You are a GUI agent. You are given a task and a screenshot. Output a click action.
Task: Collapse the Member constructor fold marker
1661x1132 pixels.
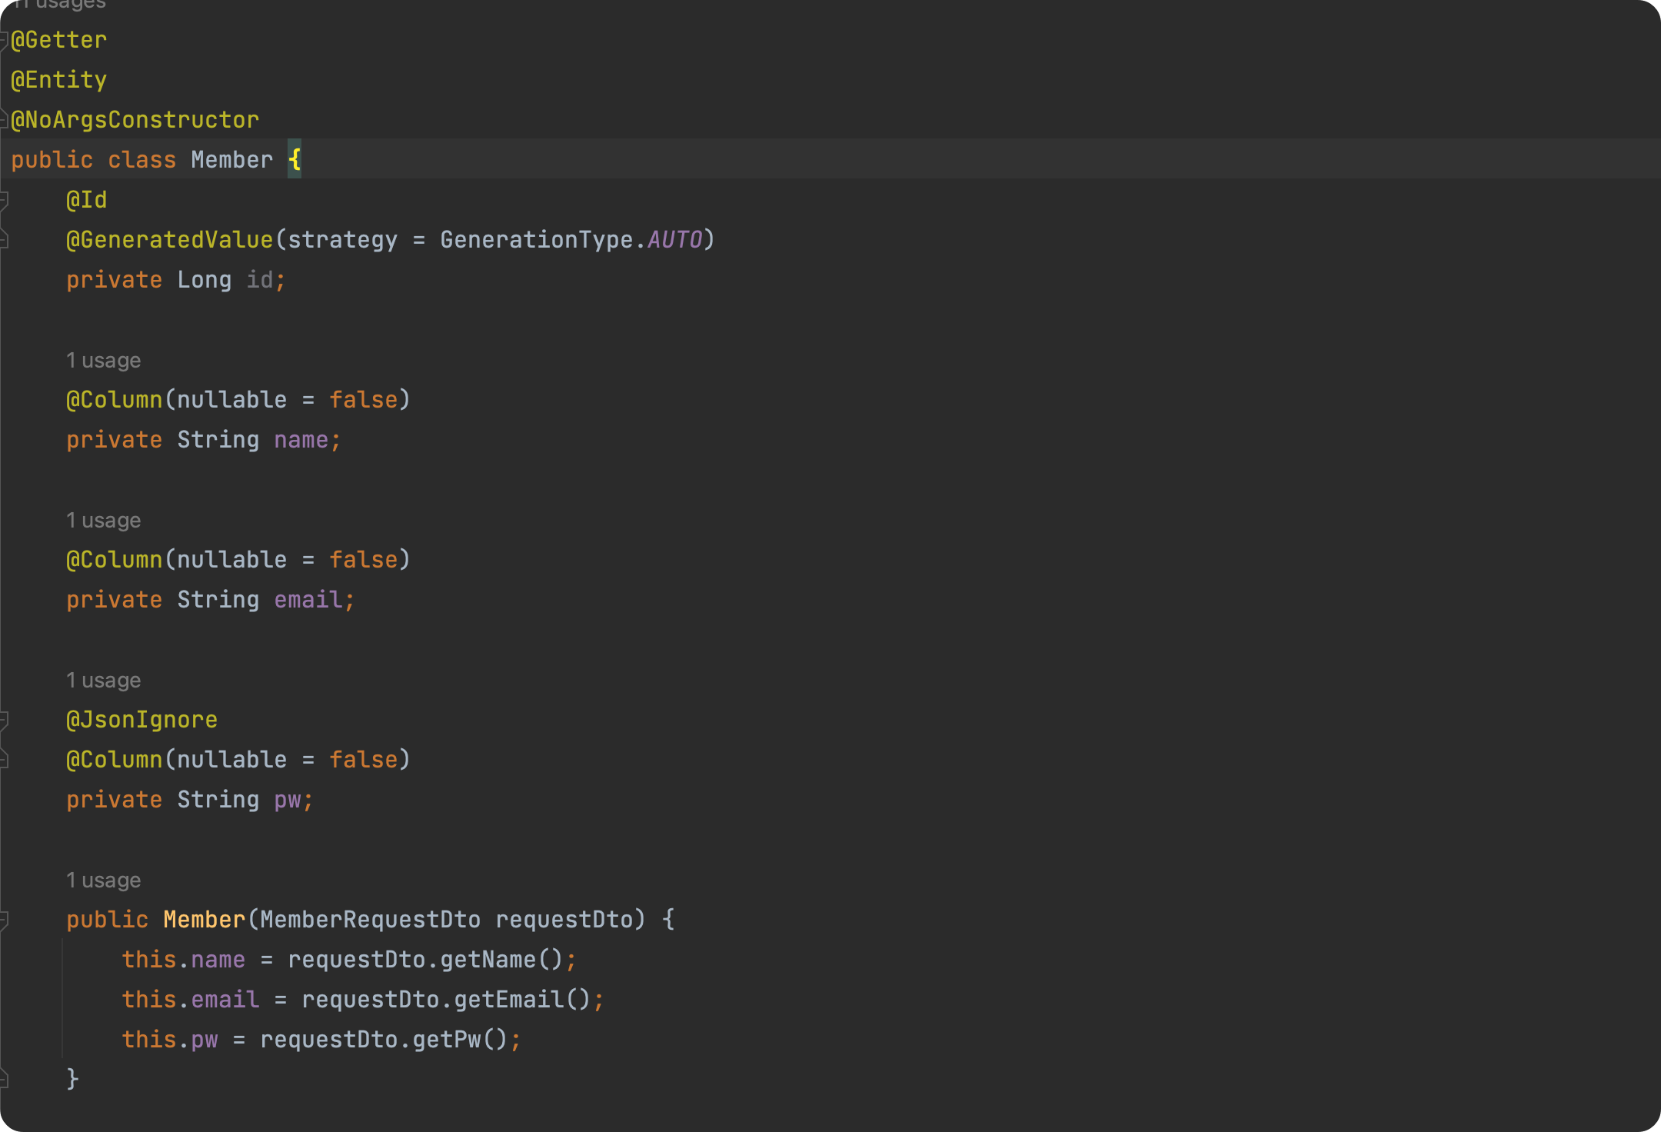[4, 920]
